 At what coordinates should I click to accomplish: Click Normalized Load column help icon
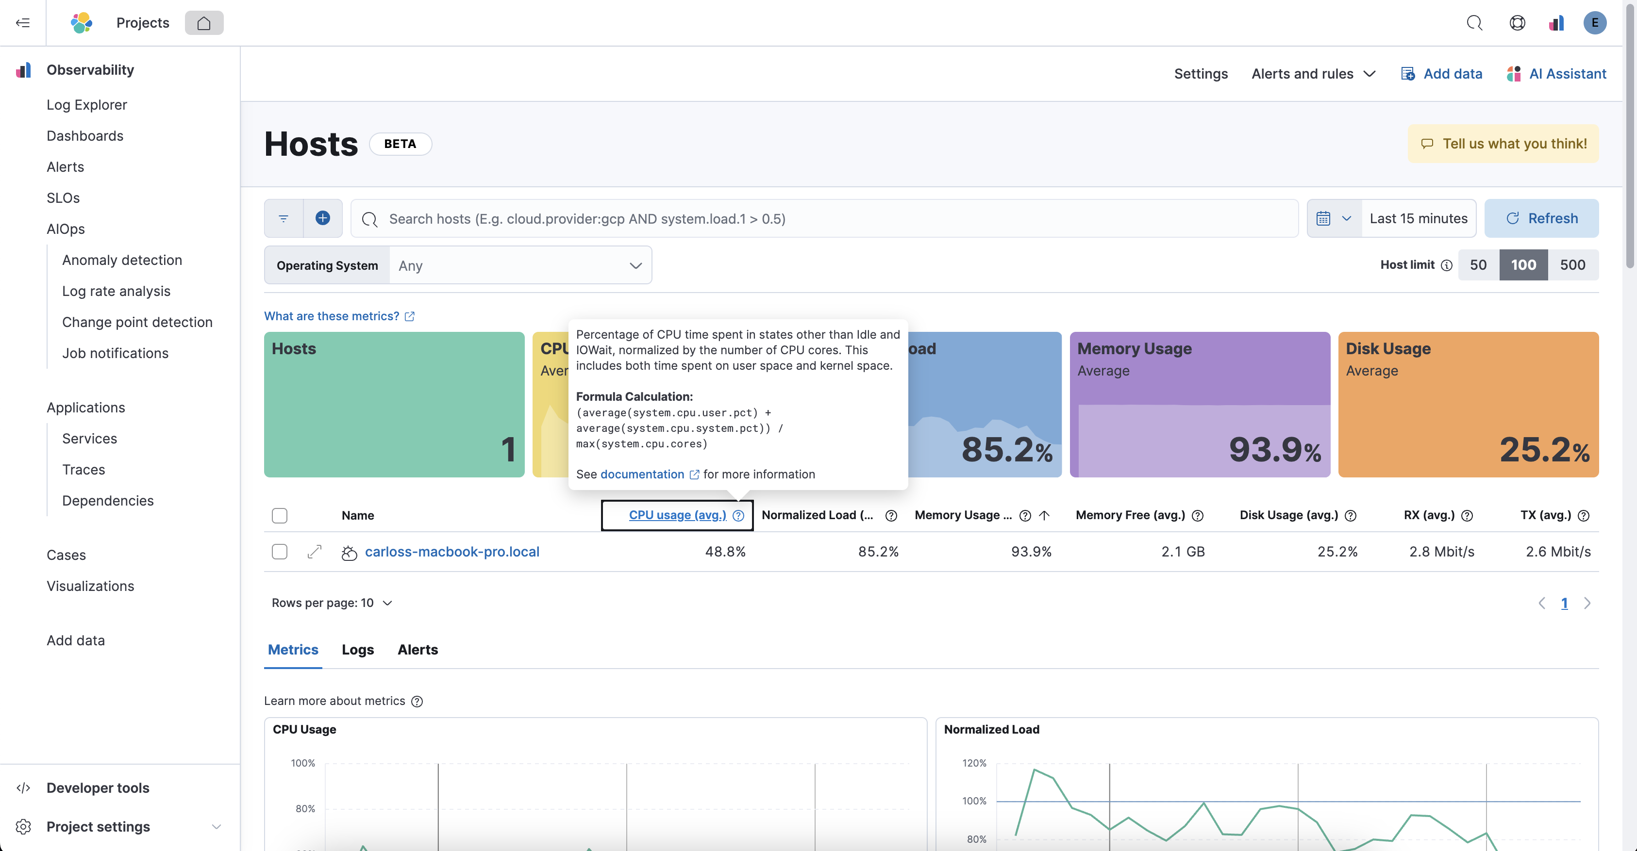(x=891, y=516)
